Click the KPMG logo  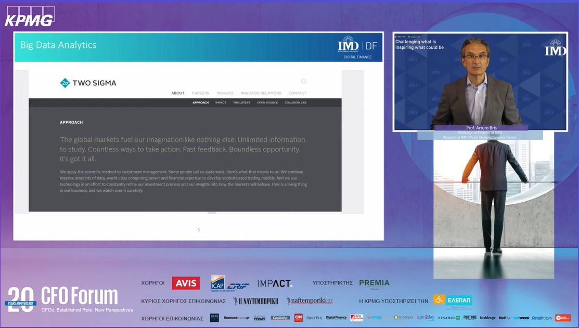[30, 16]
